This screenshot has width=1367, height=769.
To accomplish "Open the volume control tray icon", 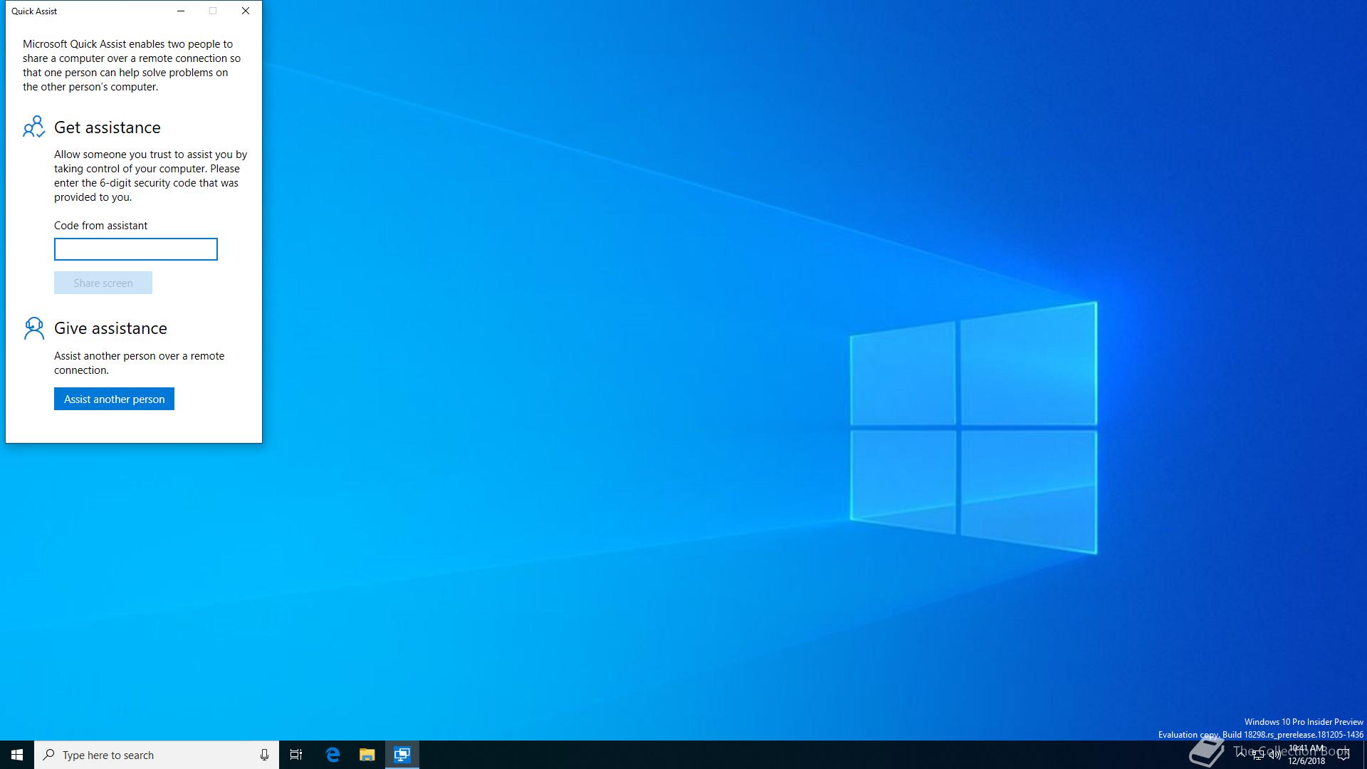I will click(x=1275, y=755).
